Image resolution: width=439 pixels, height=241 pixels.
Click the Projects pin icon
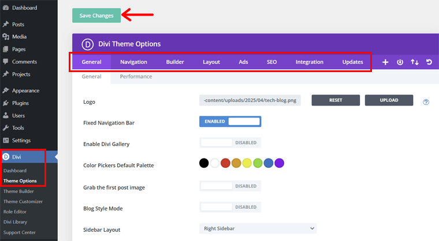click(6, 74)
